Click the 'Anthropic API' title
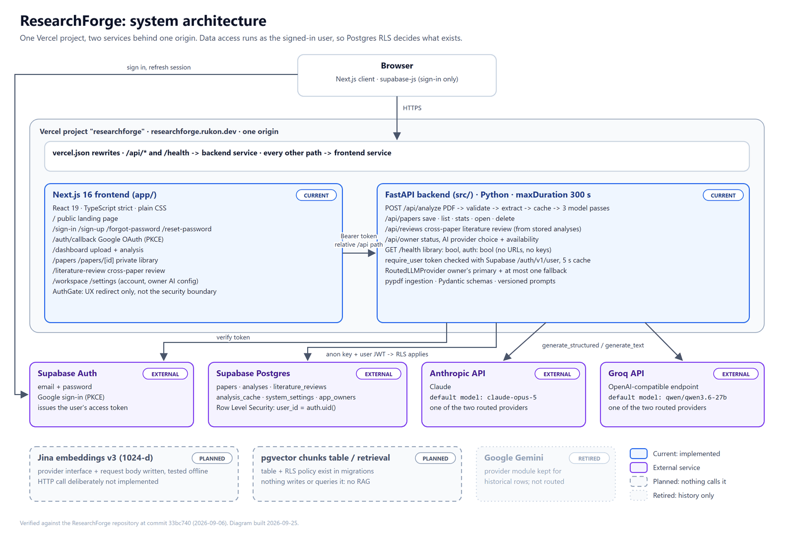Viewport: 794px width, 536px height. click(x=458, y=373)
